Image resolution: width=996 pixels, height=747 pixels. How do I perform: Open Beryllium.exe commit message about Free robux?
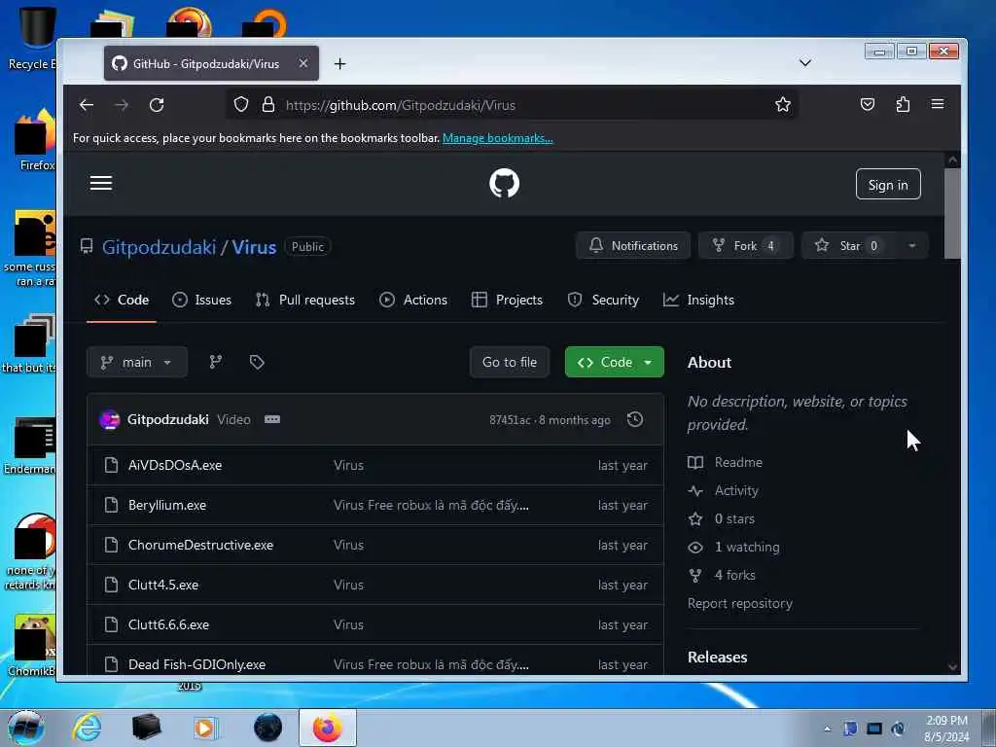431,505
